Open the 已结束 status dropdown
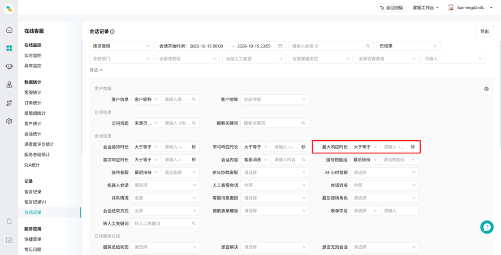 408,46
